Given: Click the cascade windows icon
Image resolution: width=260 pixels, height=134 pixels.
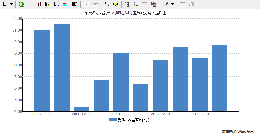Looking at the screenshot, I should point(192,4).
